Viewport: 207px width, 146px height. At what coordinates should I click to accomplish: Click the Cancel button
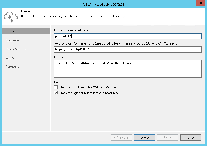[x=191, y=138]
